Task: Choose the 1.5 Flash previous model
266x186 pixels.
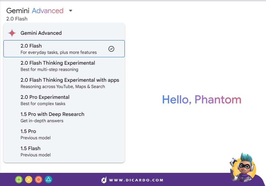Action: pos(64,151)
